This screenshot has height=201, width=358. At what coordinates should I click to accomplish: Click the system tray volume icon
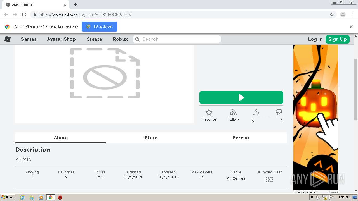[x=318, y=197]
